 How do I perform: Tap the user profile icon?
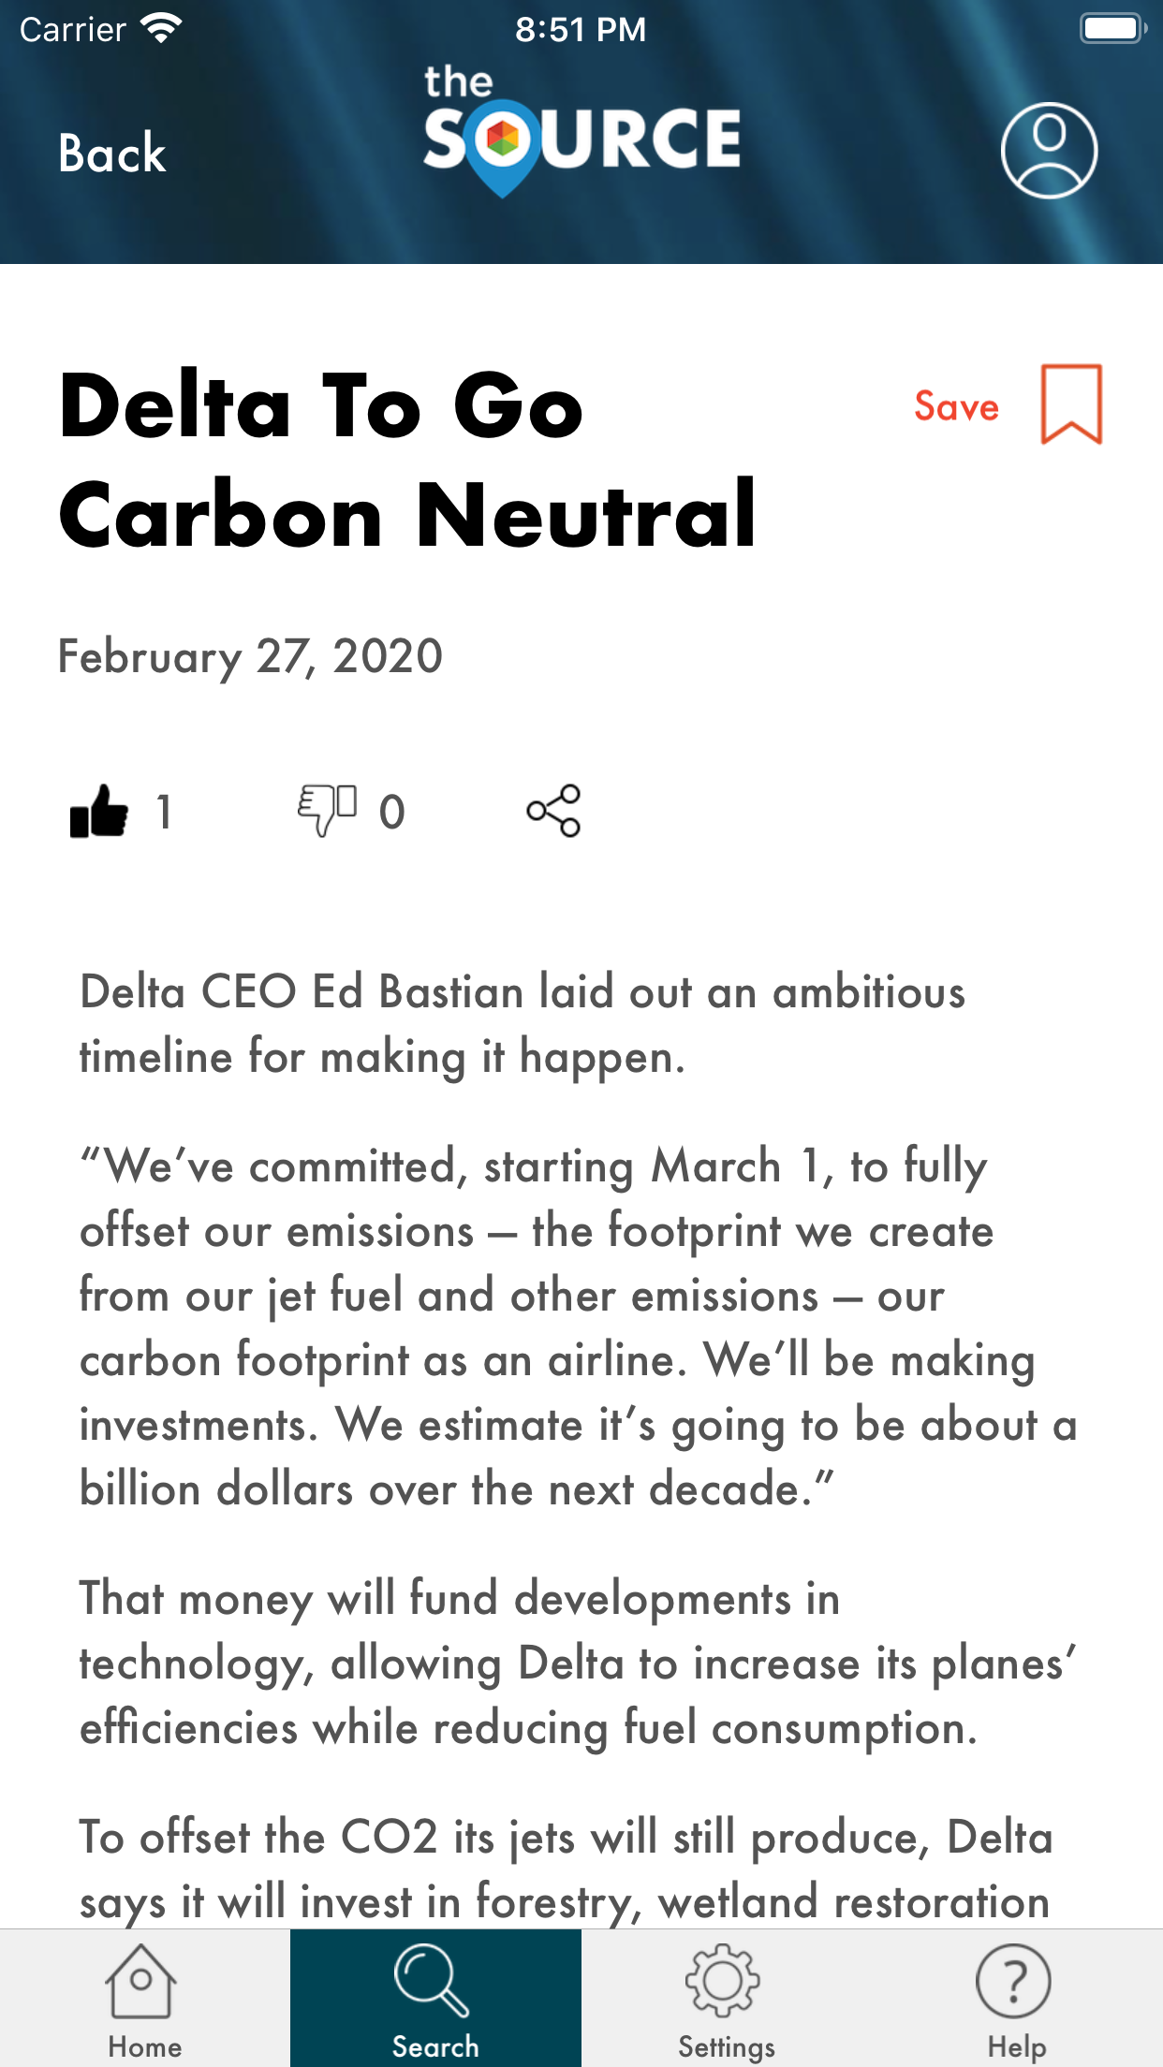[1049, 150]
